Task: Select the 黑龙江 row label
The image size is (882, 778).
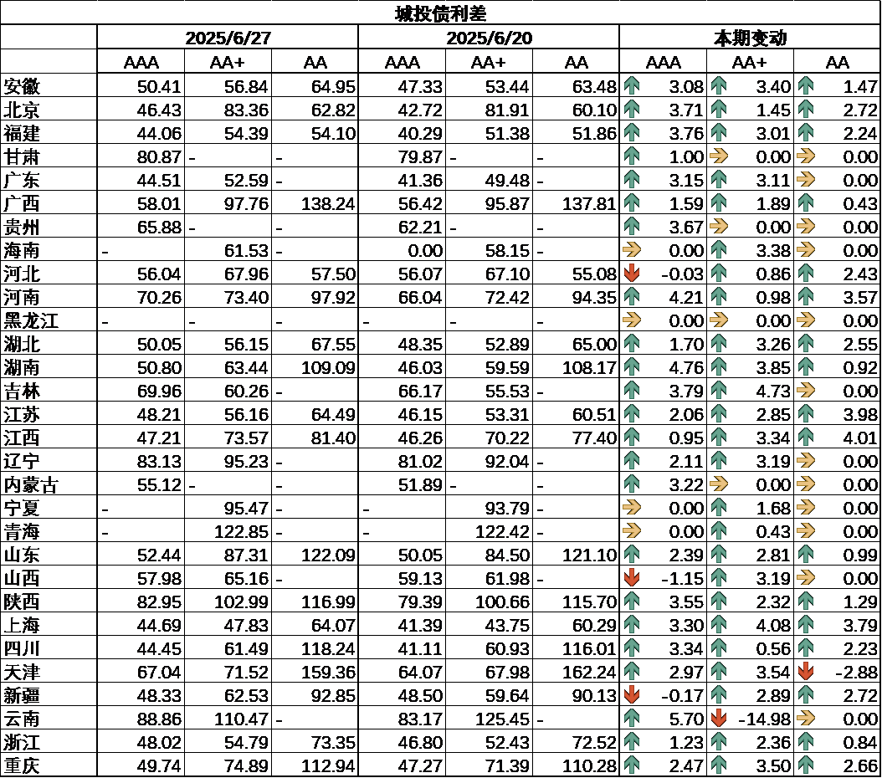Action: 31,320
